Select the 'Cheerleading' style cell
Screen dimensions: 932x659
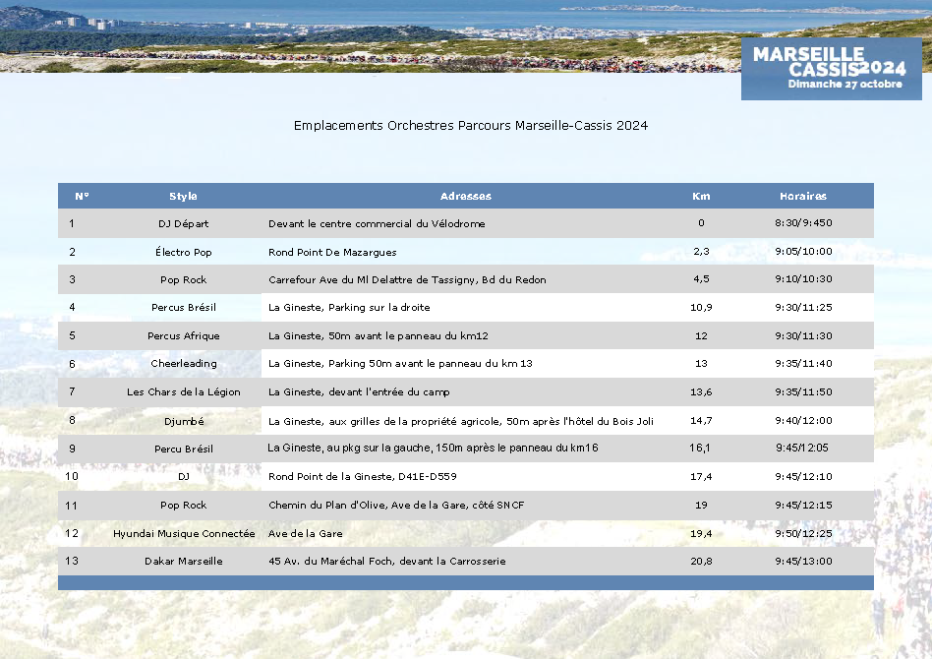click(x=183, y=363)
